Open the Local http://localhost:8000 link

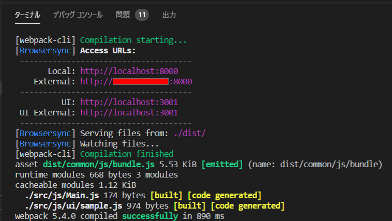pos(129,71)
